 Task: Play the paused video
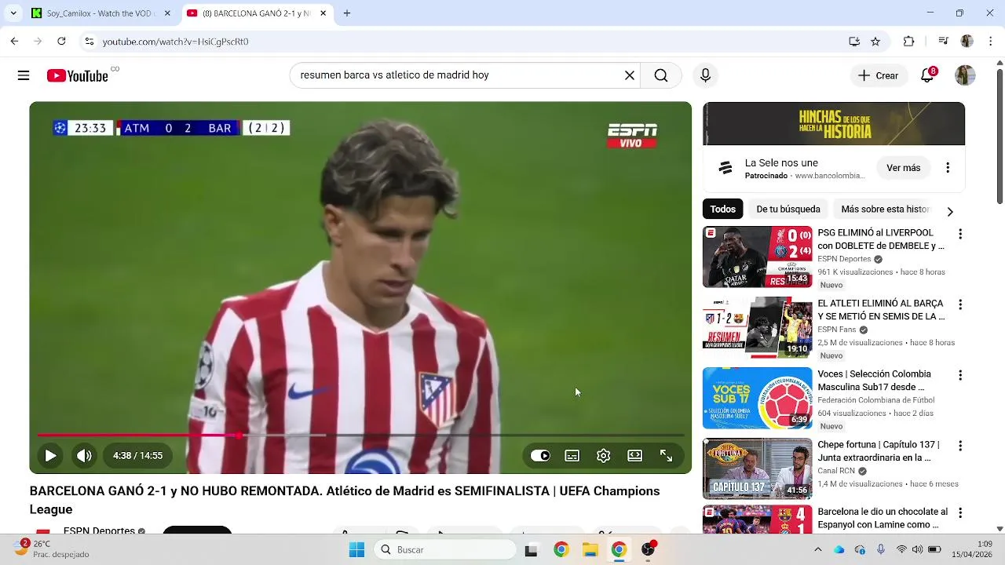(x=50, y=455)
